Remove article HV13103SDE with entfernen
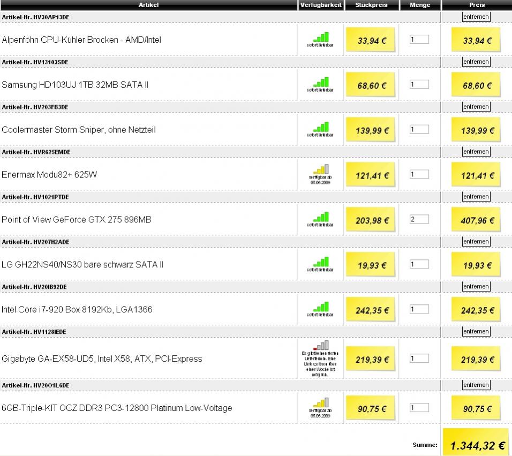Screen dimensions: 512x456 (x=476, y=62)
